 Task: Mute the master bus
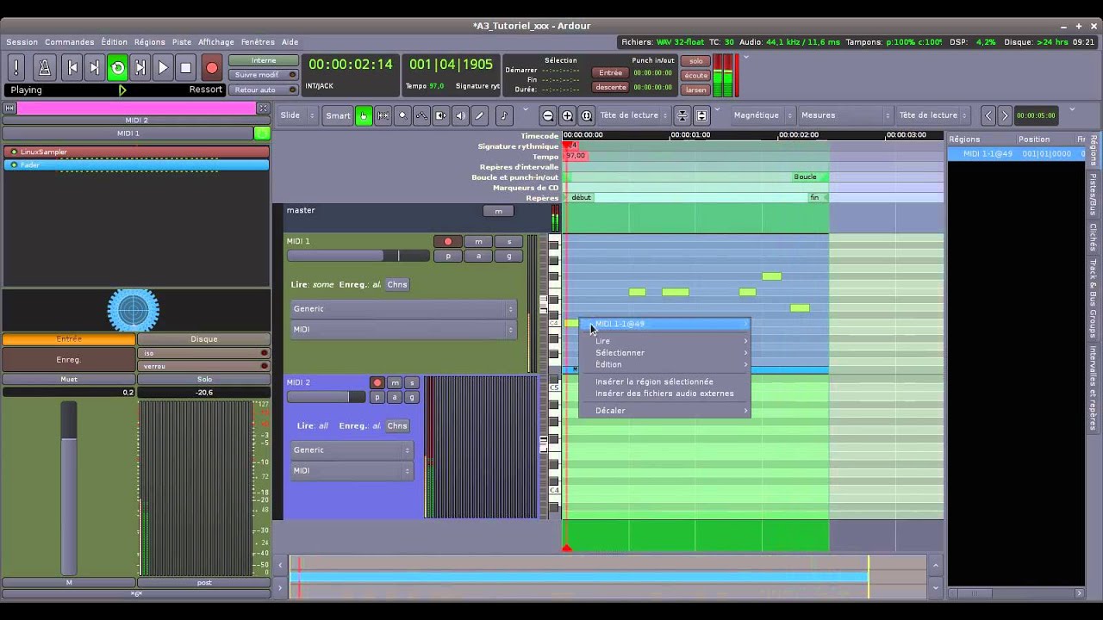(498, 211)
